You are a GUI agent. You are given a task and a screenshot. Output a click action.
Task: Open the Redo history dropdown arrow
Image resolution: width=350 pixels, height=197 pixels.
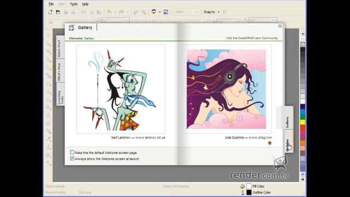click(x=127, y=12)
